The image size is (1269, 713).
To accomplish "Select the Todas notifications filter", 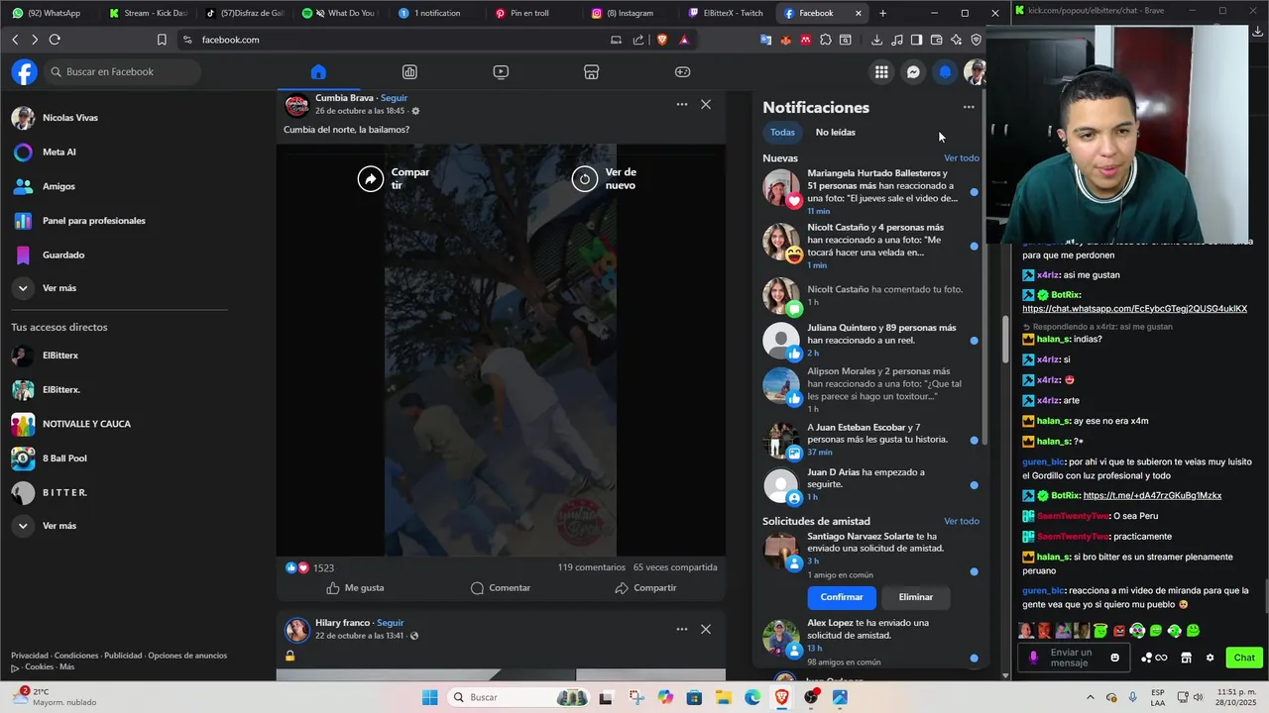I will (782, 133).
